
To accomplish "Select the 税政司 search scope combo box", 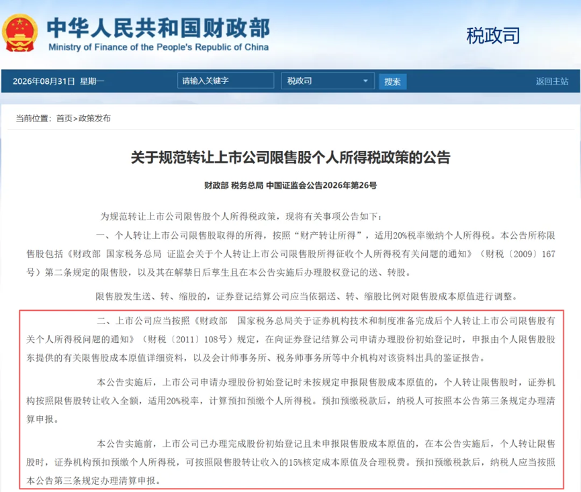I will click(328, 81).
